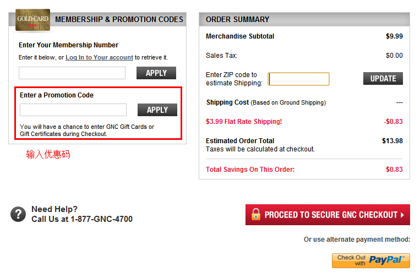420x272 pixels.
Task: Click the Total Savings On This Order label
Action: coord(250,170)
